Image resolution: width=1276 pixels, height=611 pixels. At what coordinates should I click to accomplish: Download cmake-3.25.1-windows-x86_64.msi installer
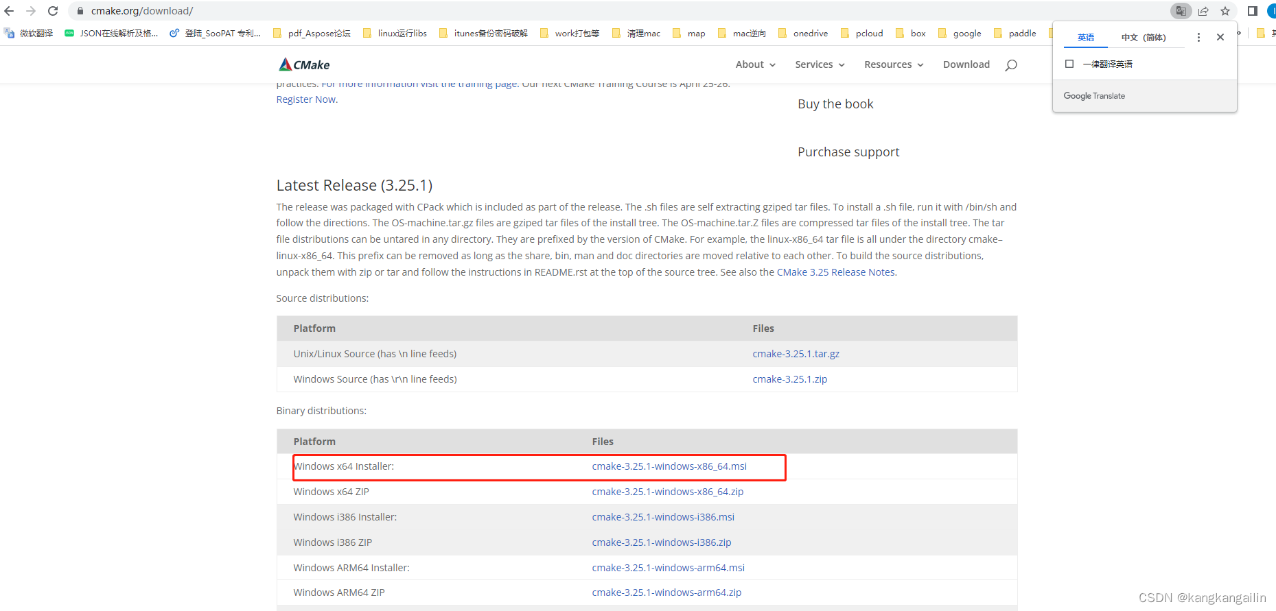click(x=669, y=466)
